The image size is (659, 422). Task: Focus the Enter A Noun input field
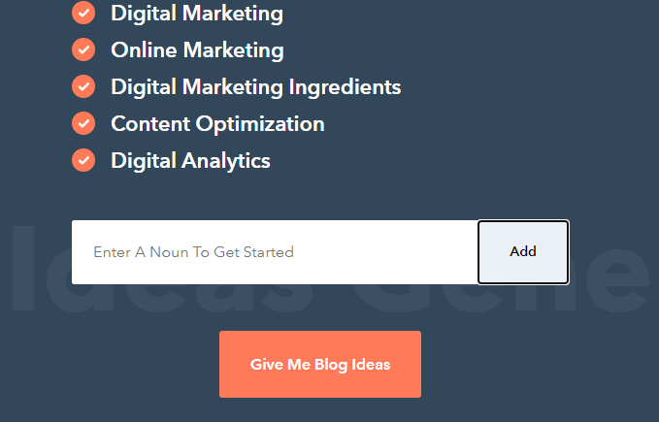click(x=275, y=252)
